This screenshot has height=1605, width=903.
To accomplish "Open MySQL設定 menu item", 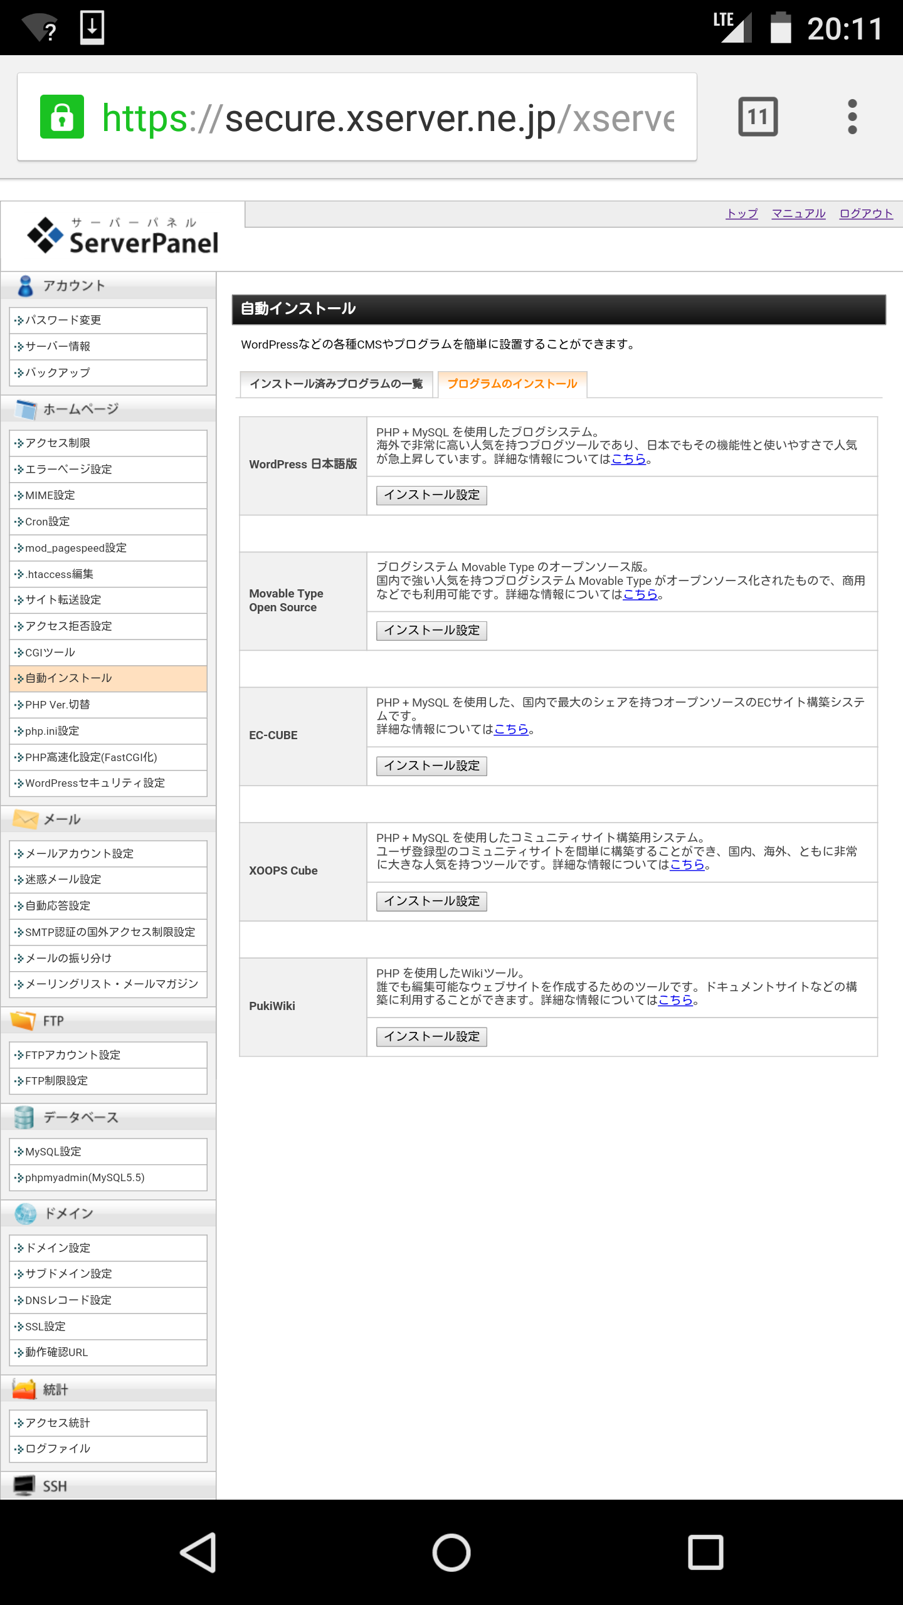I will (108, 1152).
